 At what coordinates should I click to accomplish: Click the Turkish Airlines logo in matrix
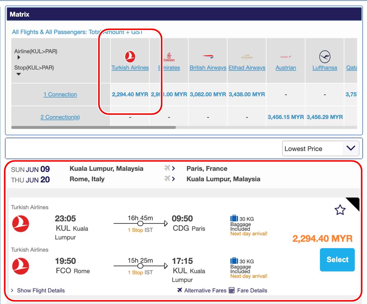[130, 57]
